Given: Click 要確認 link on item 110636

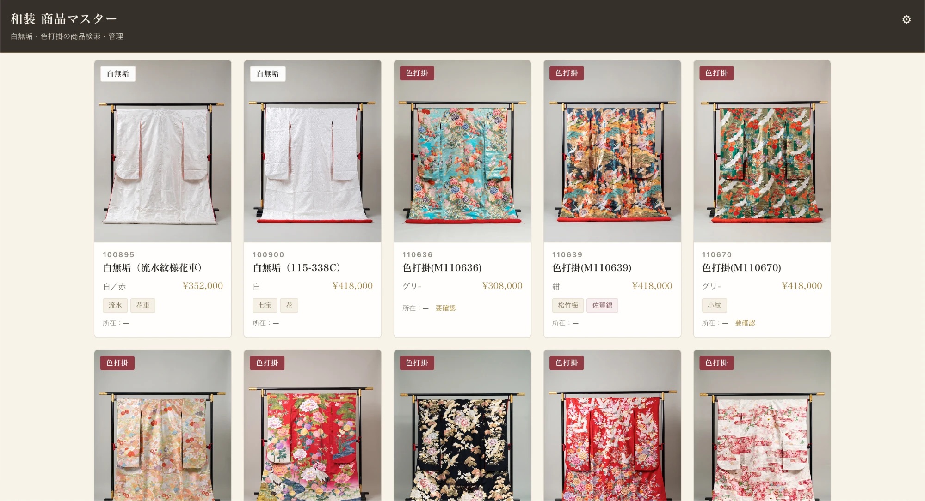Looking at the screenshot, I should [445, 308].
